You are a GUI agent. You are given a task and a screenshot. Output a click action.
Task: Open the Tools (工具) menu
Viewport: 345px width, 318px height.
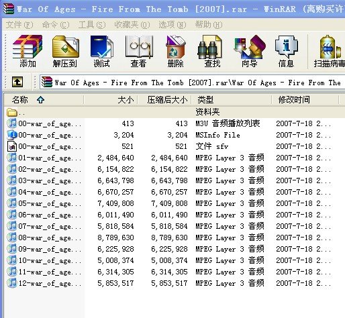[92, 24]
